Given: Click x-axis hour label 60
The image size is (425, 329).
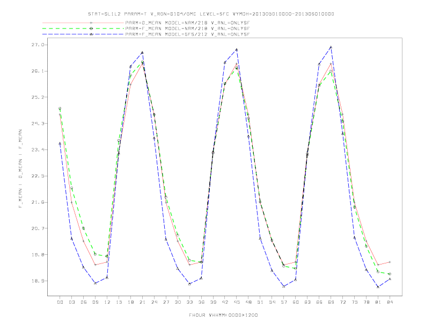Looking at the screenshot, I should pos(296,302).
